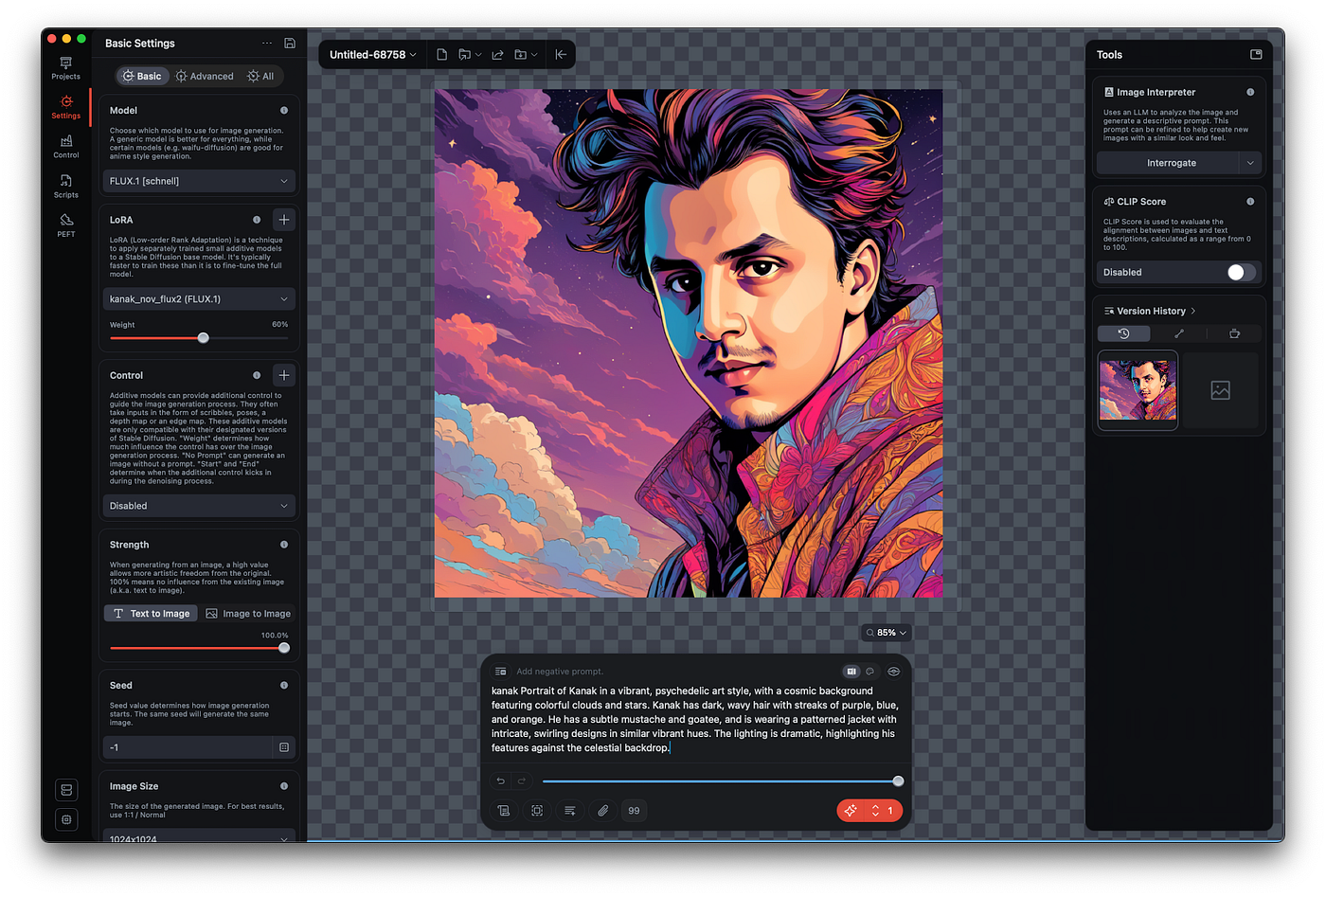Click the red Generate wand icon
The height and width of the screenshot is (897, 1326).
pyautogui.click(x=851, y=811)
